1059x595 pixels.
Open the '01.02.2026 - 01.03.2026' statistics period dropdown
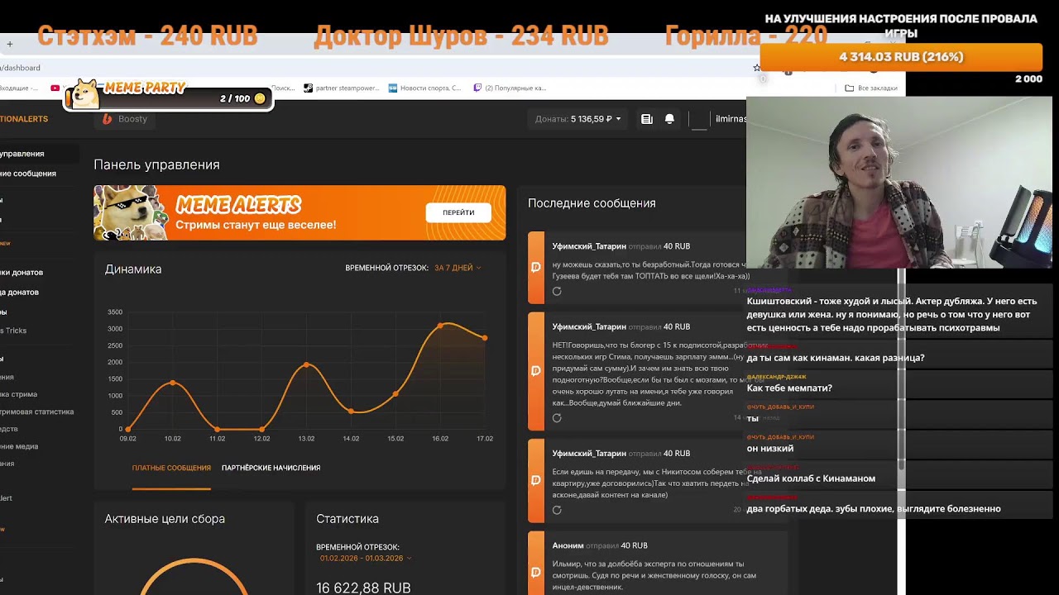(365, 558)
